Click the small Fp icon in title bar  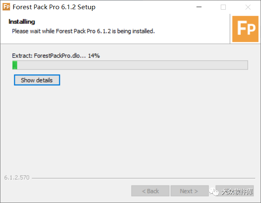[x=6, y=7]
